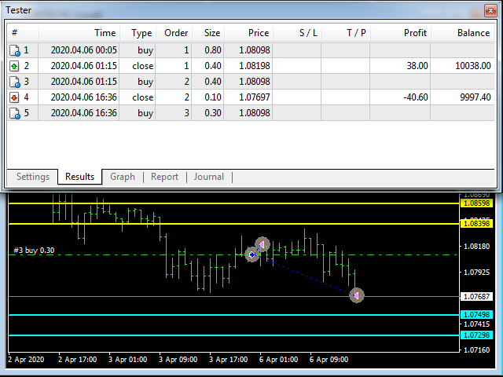Click the cyan 1.07298 price label
The height and width of the screenshot is (377, 503).
click(477, 335)
